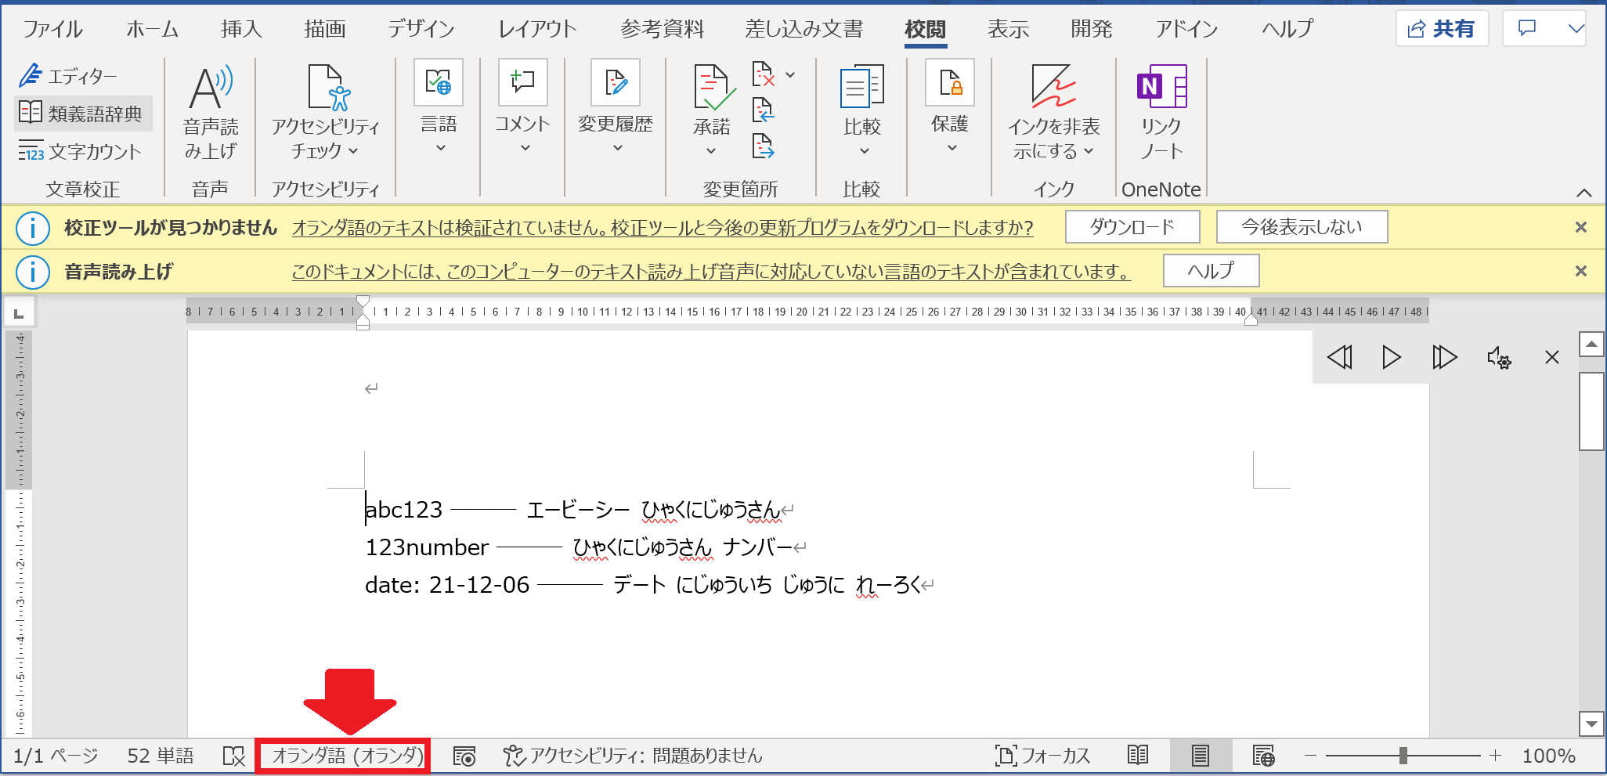The image size is (1607, 776).
Task: Switch to the 挿入 tab
Action: pyautogui.click(x=241, y=29)
